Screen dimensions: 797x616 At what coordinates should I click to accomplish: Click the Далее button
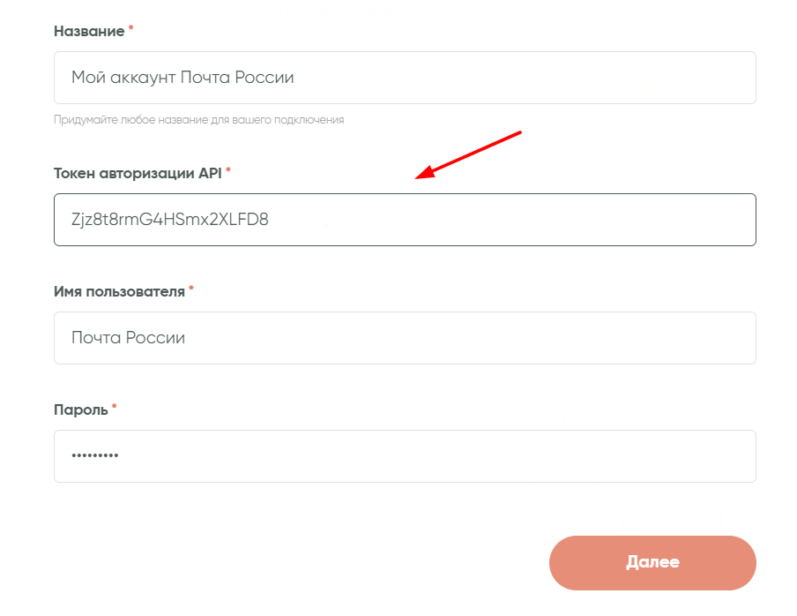652,562
